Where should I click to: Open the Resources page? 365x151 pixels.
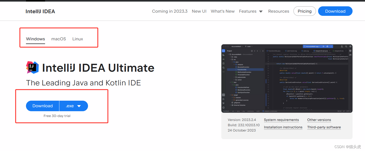(x=279, y=11)
